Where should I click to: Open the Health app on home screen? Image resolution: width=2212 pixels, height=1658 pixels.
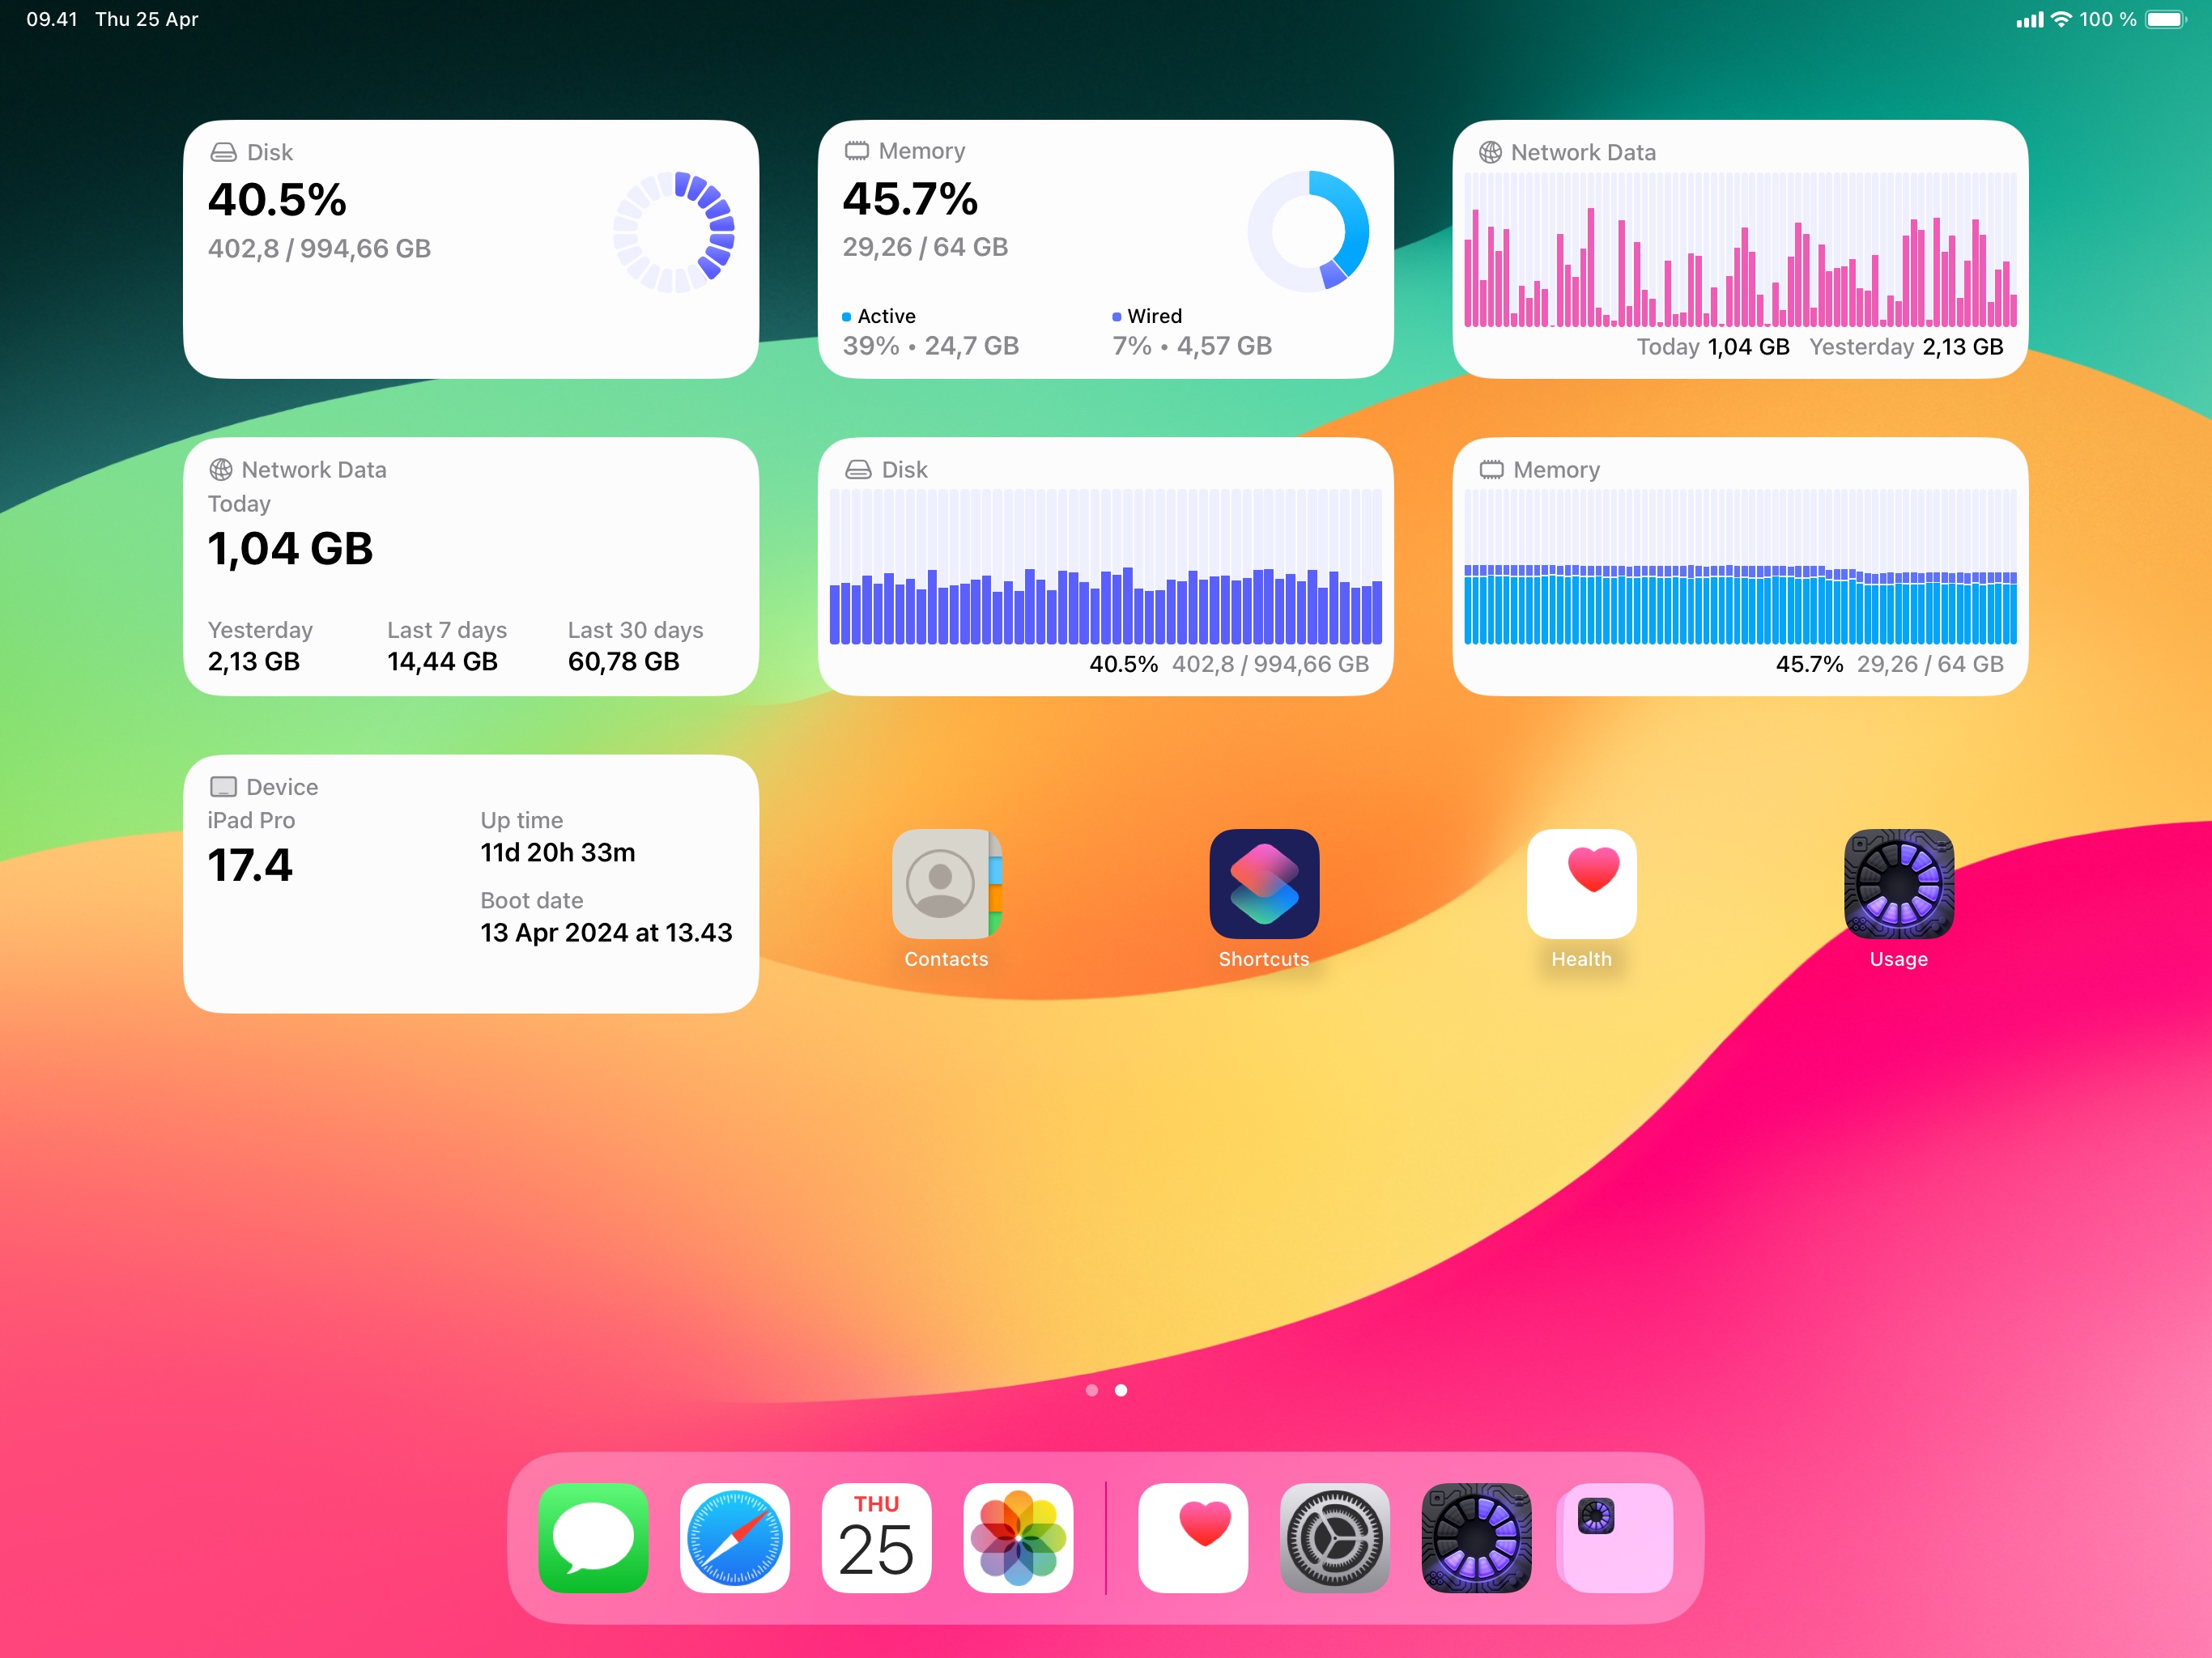coord(1581,884)
